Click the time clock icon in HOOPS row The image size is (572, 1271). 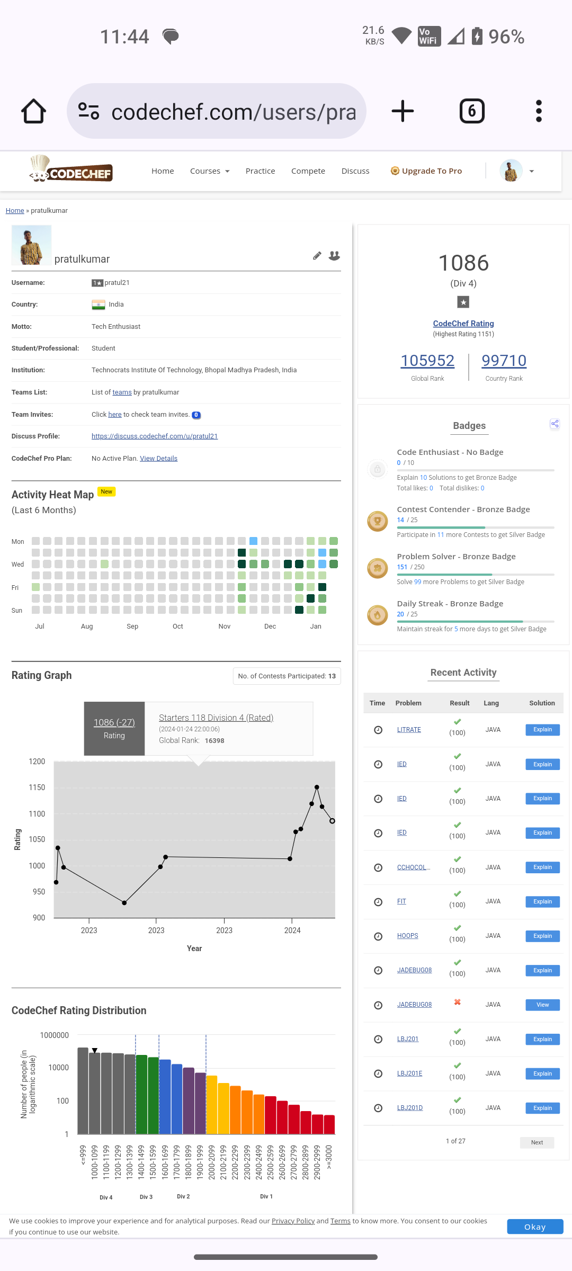(378, 936)
